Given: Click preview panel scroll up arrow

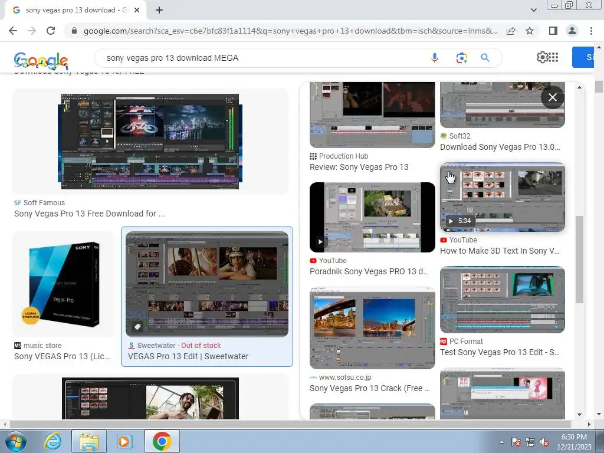Looking at the screenshot, I should tap(579, 87).
